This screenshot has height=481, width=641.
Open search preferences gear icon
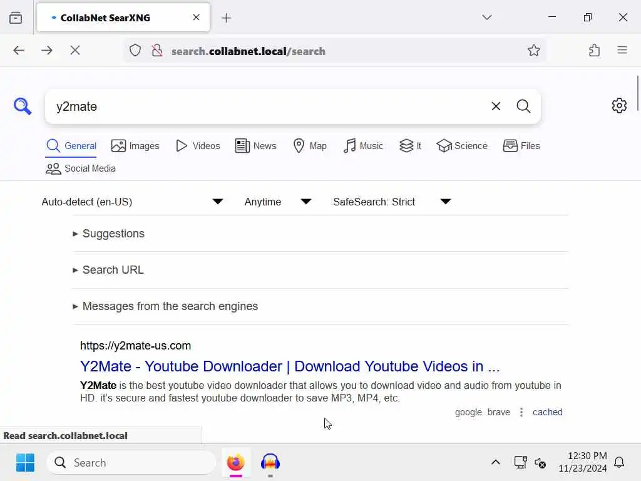click(619, 105)
